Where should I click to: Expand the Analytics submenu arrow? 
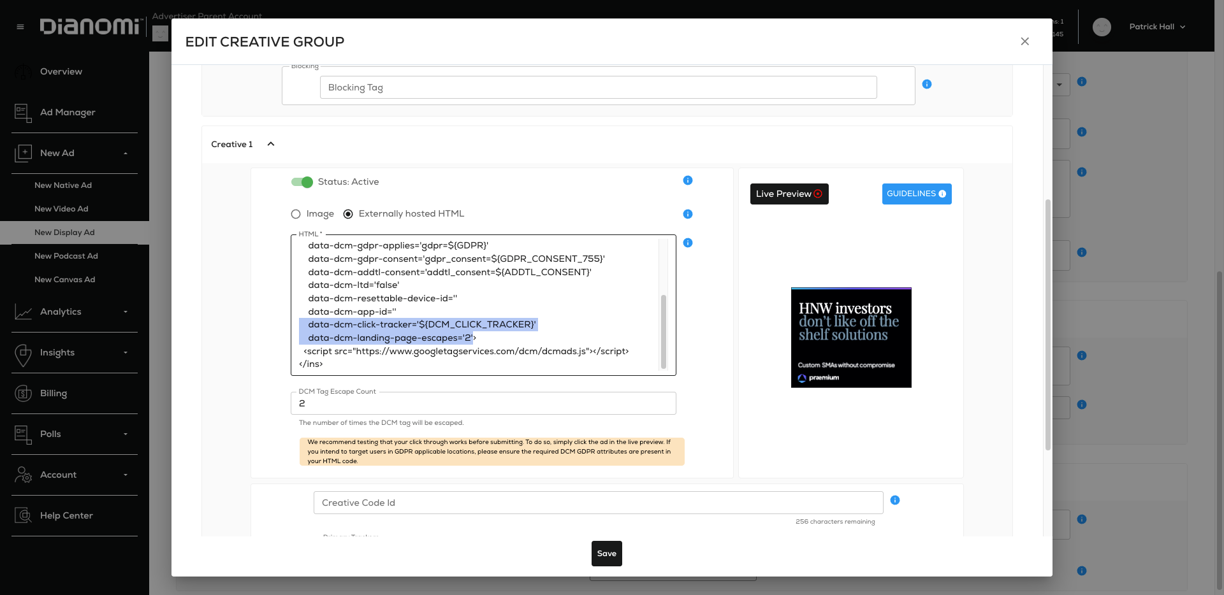(x=126, y=312)
